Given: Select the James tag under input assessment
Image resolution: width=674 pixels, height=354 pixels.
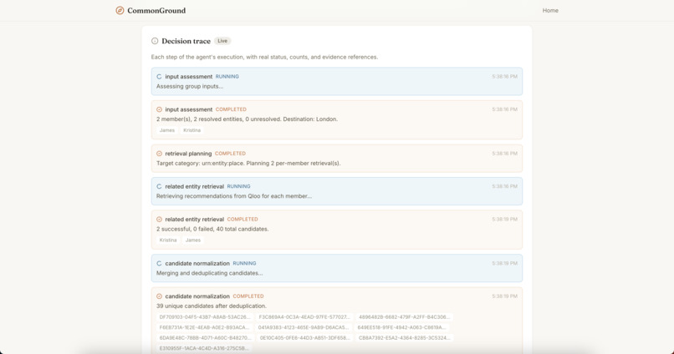Looking at the screenshot, I should 167,130.
